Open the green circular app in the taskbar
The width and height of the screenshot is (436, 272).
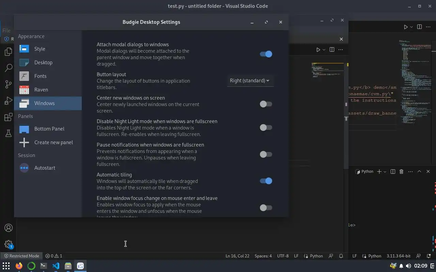click(31, 266)
